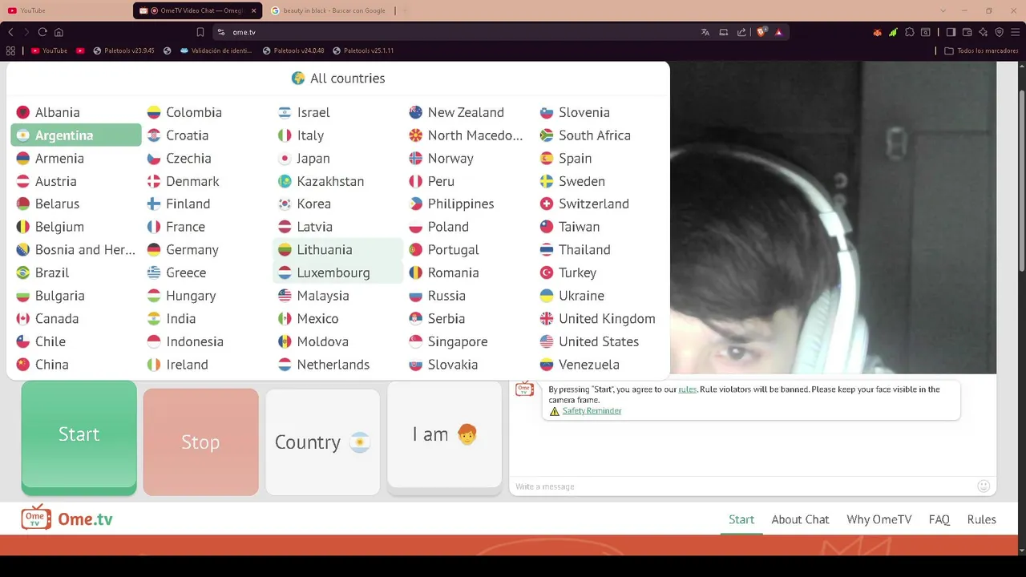Open the browser home page

(59, 32)
